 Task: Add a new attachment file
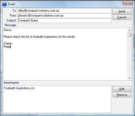coord(122,89)
